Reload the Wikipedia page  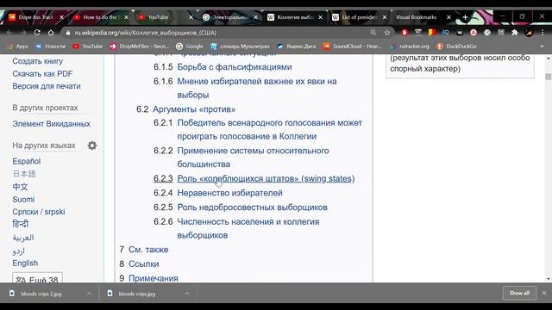[x=37, y=33]
